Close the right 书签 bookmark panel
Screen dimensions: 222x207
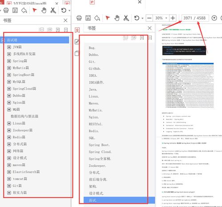[149, 28]
